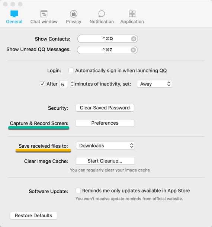Open the Downloads save location dropdown
This screenshot has width=212, height=227.
(x=105, y=146)
